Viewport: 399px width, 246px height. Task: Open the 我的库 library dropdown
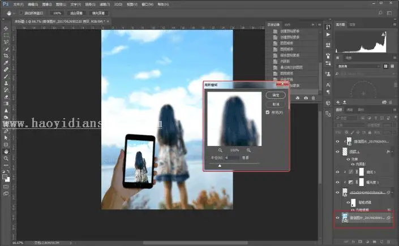pyautogui.click(x=358, y=66)
